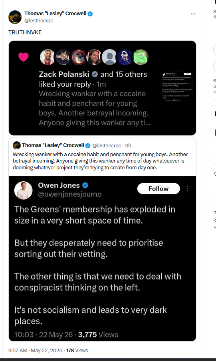The height and width of the screenshot is (361, 216).
Task: Open the 9:52 AM · May 22, 2026 timestamp
Action: click(35, 350)
